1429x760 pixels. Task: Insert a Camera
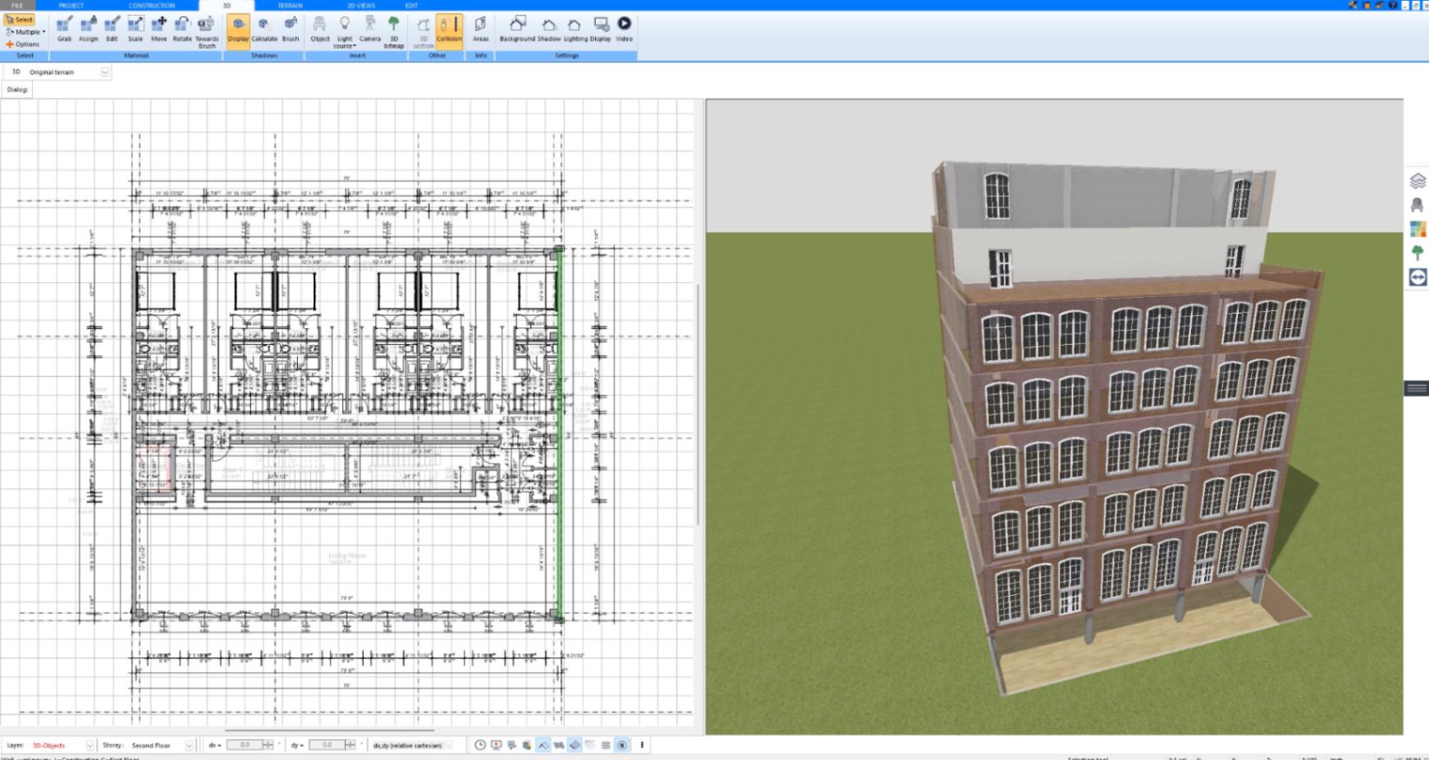tap(370, 29)
